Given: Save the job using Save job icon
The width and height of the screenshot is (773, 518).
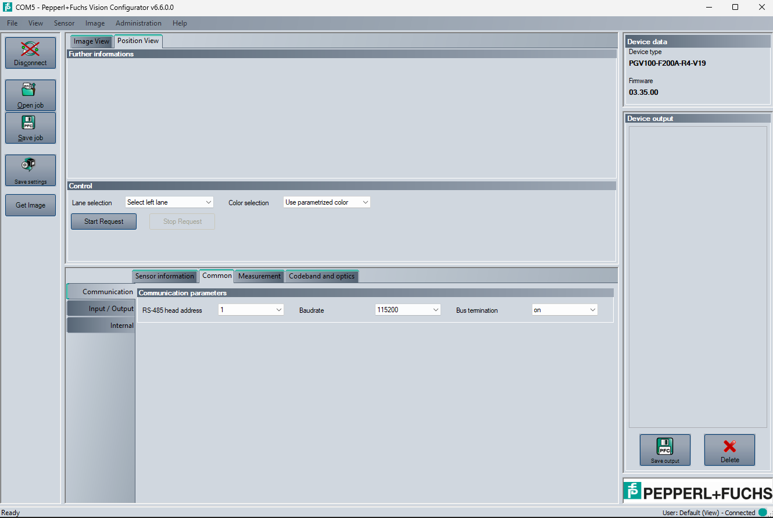Looking at the screenshot, I should click(x=30, y=128).
